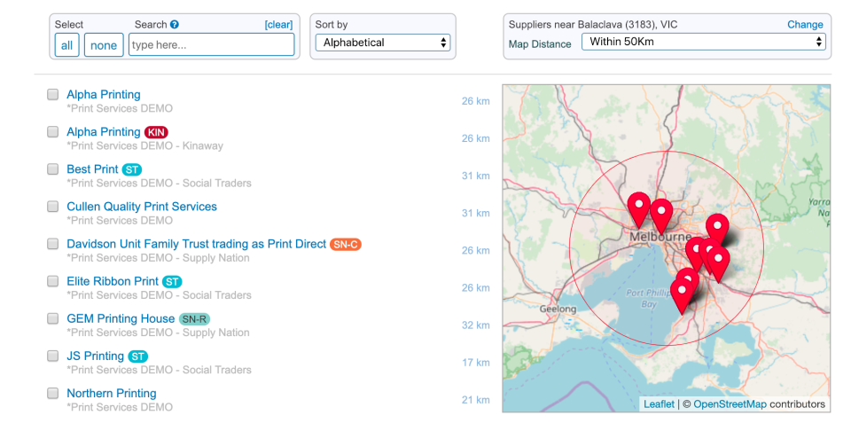The width and height of the screenshot is (851, 423).
Task: Click the OpenStreetMap attribution link
Action: 730,404
